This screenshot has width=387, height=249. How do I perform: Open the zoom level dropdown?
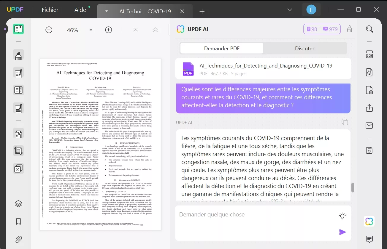click(91, 30)
